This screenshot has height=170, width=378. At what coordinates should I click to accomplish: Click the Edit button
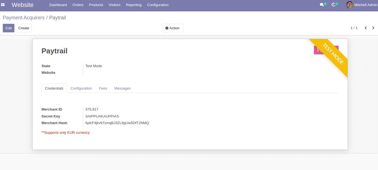tap(9, 28)
